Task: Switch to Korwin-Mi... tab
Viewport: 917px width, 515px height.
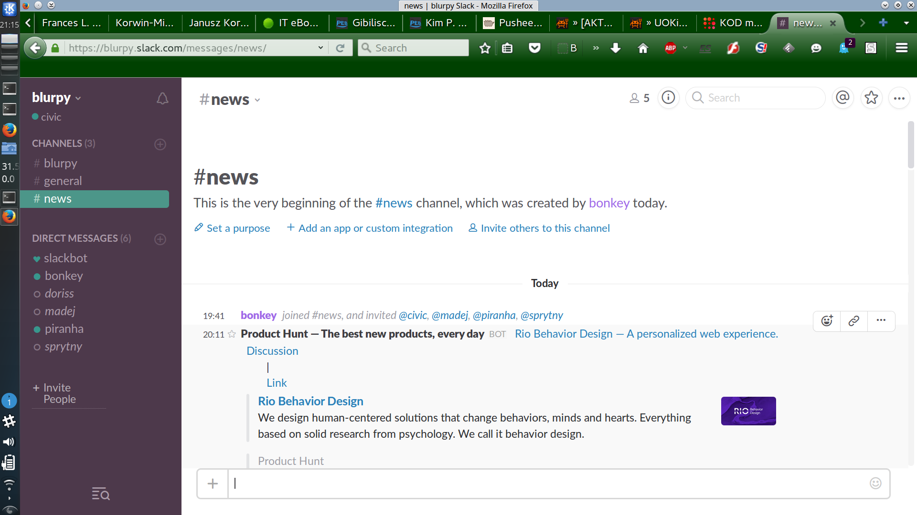Action: point(145,22)
